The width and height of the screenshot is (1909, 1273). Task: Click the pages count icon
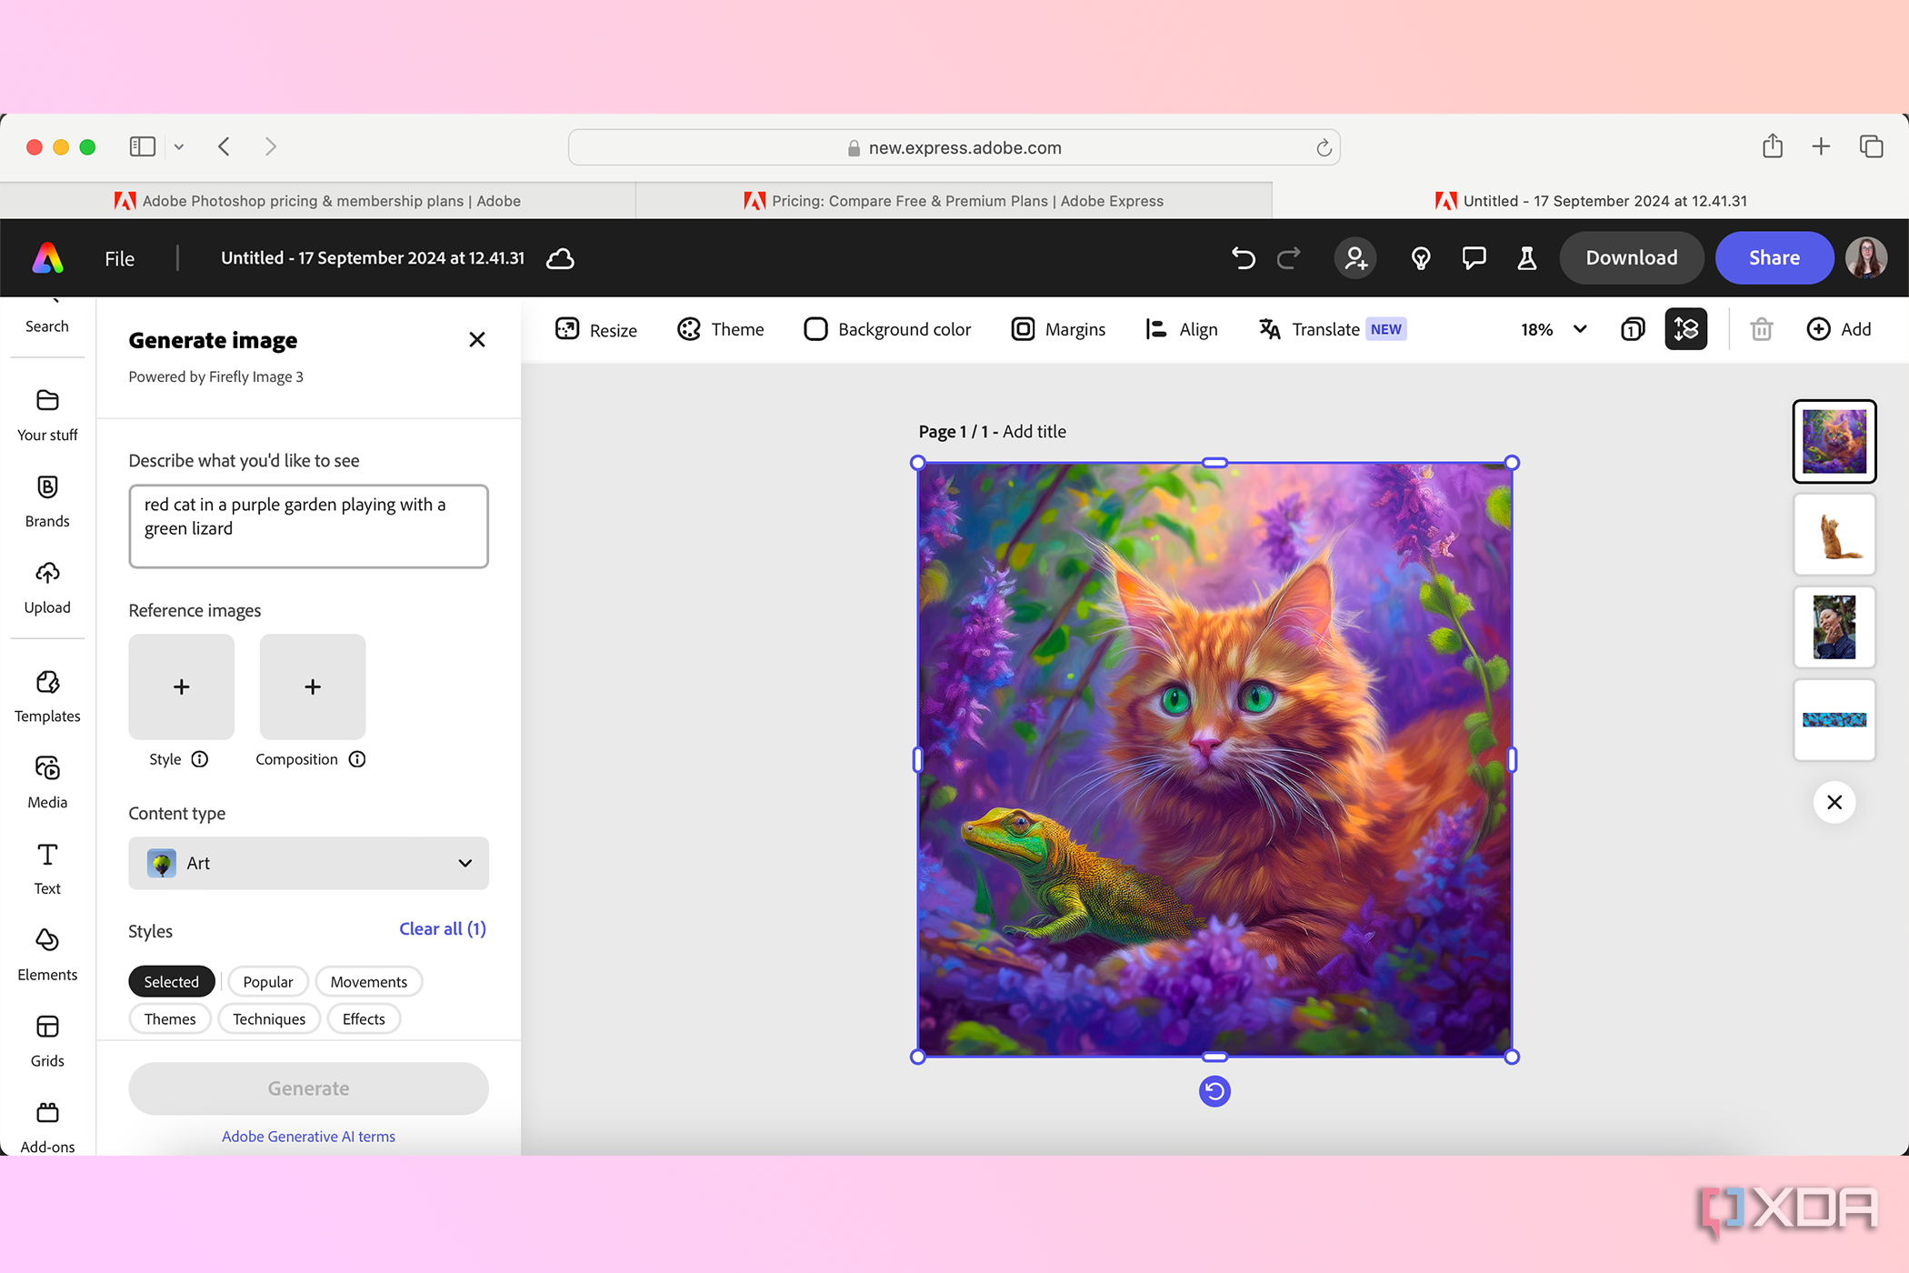pyautogui.click(x=1633, y=329)
